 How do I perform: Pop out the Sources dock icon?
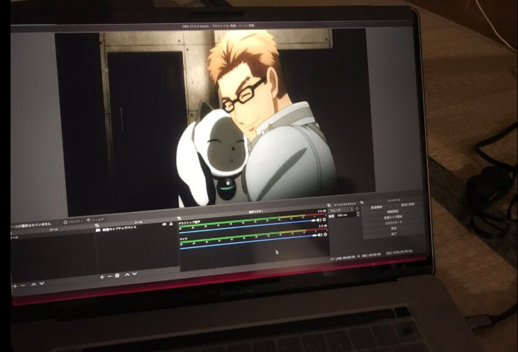97,226
